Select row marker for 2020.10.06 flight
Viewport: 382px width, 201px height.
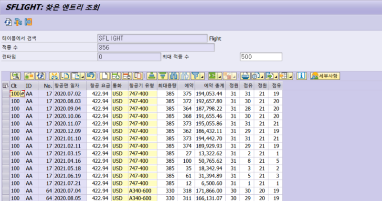(x=6, y=116)
